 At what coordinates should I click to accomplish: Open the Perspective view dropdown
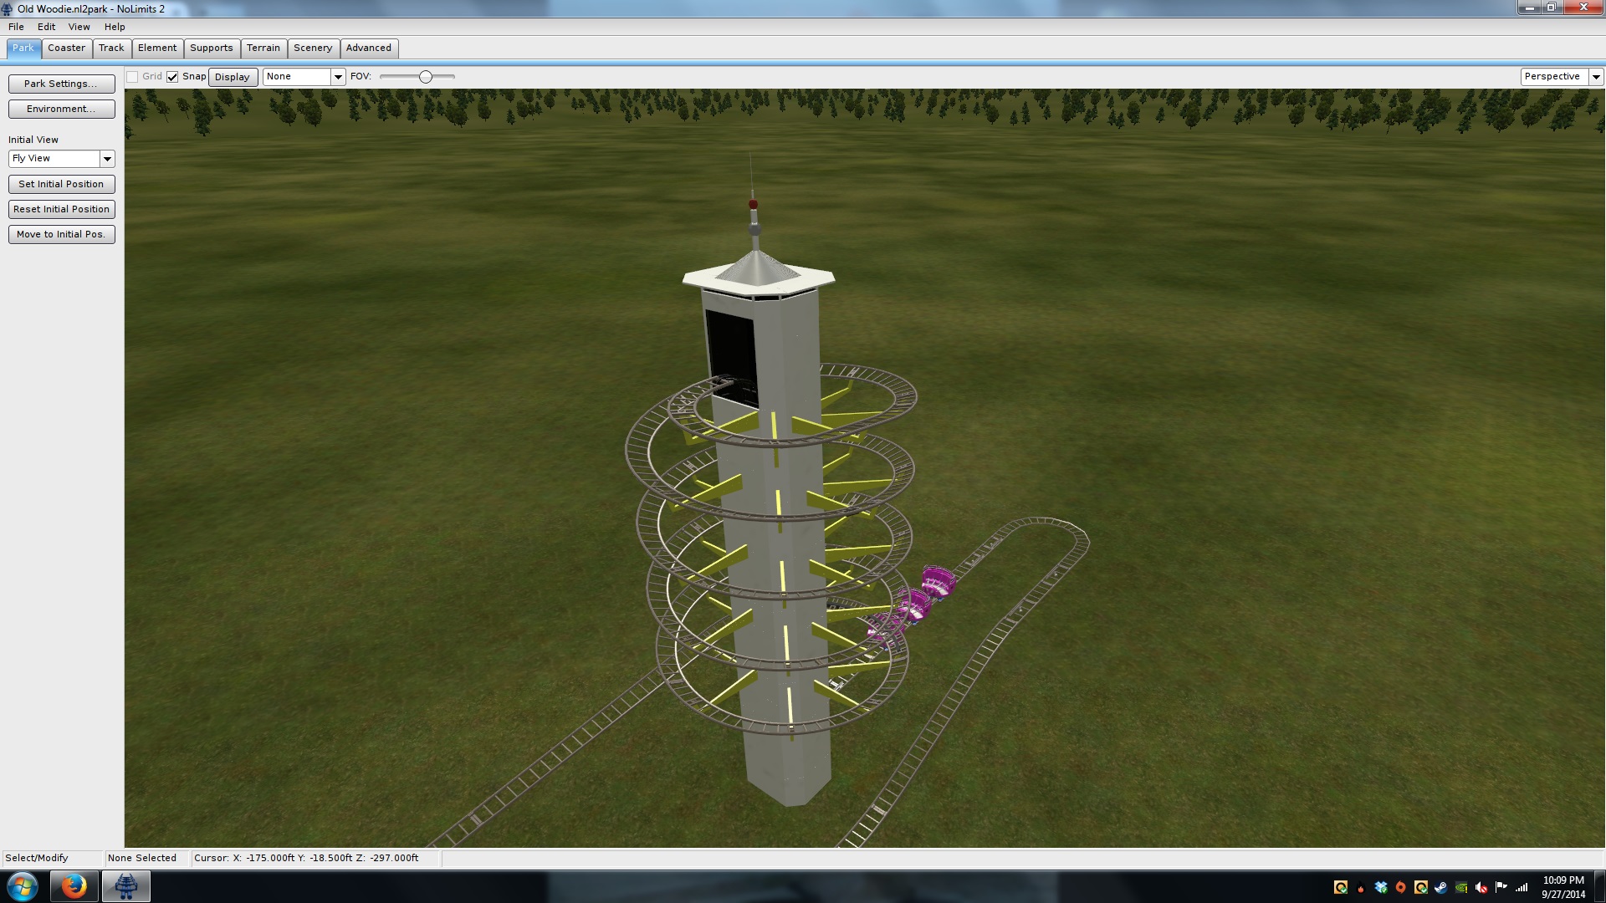coord(1596,77)
